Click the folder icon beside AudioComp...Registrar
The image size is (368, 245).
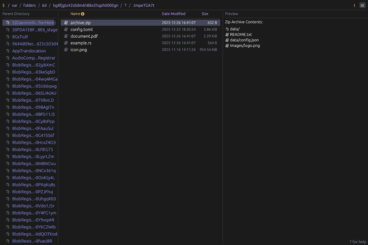click(8, 58)
